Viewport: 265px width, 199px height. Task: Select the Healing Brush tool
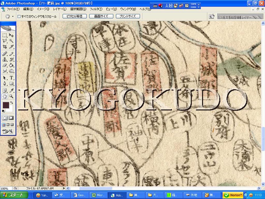[x=5, y=54]
